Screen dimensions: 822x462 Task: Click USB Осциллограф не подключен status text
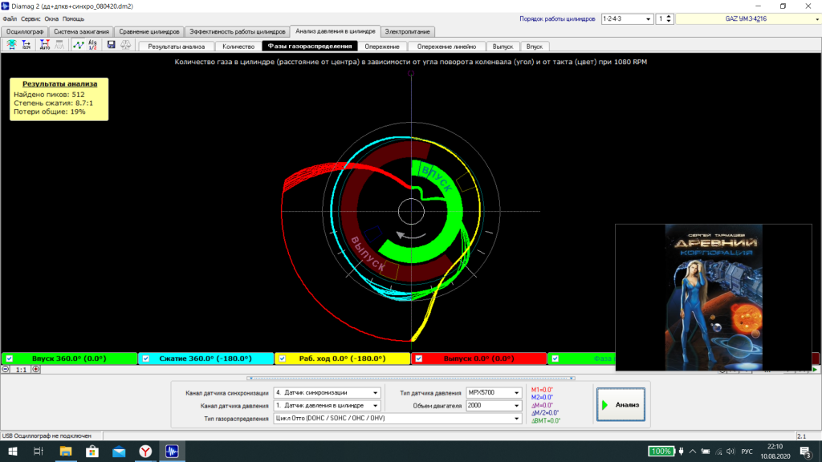click(x=47, y=436)
